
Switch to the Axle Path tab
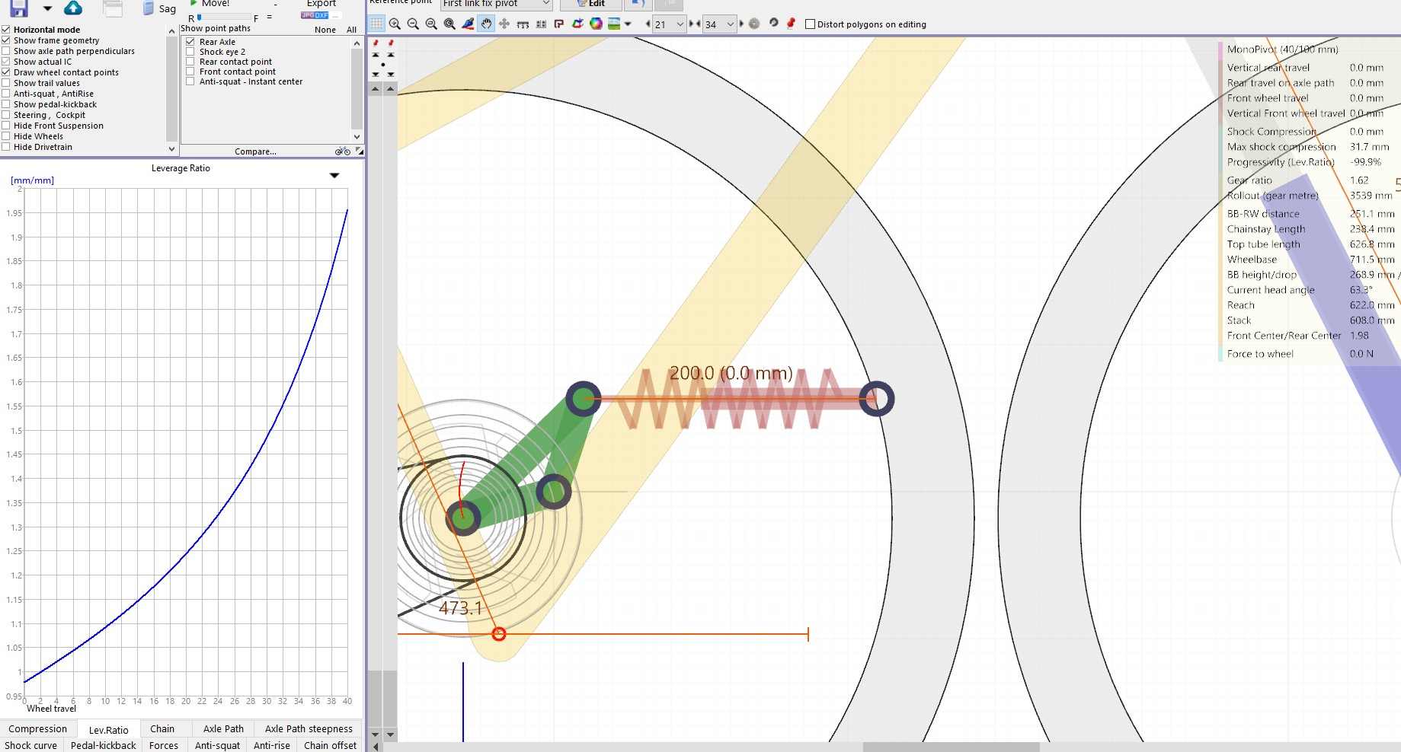[x=222, y=728]
